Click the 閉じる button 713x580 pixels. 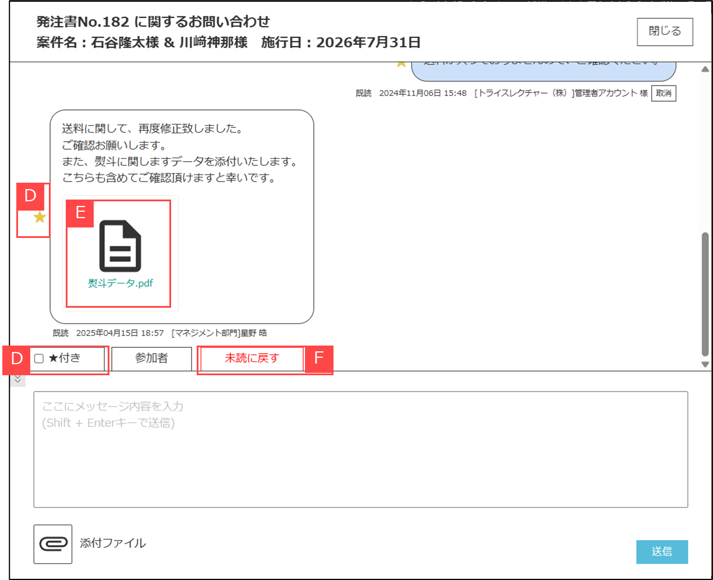[665, 31]
